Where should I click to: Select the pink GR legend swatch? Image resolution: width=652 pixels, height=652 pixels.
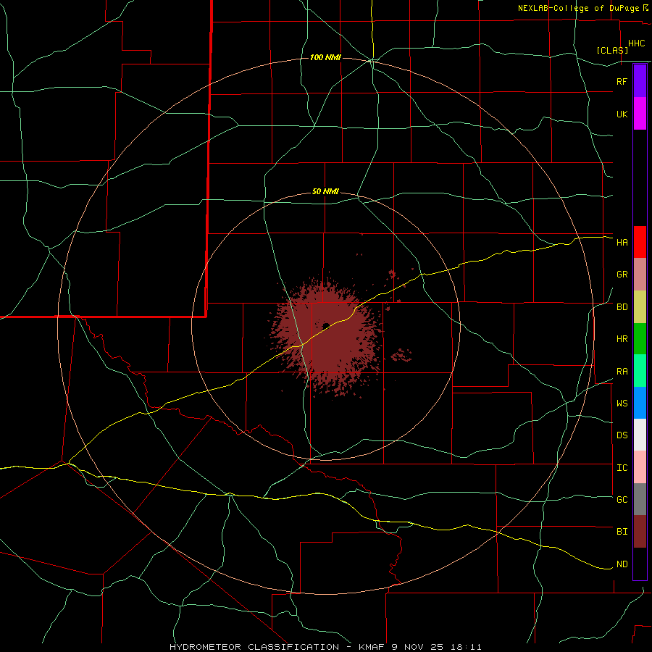pyautogui.click(x=640, y=275)
